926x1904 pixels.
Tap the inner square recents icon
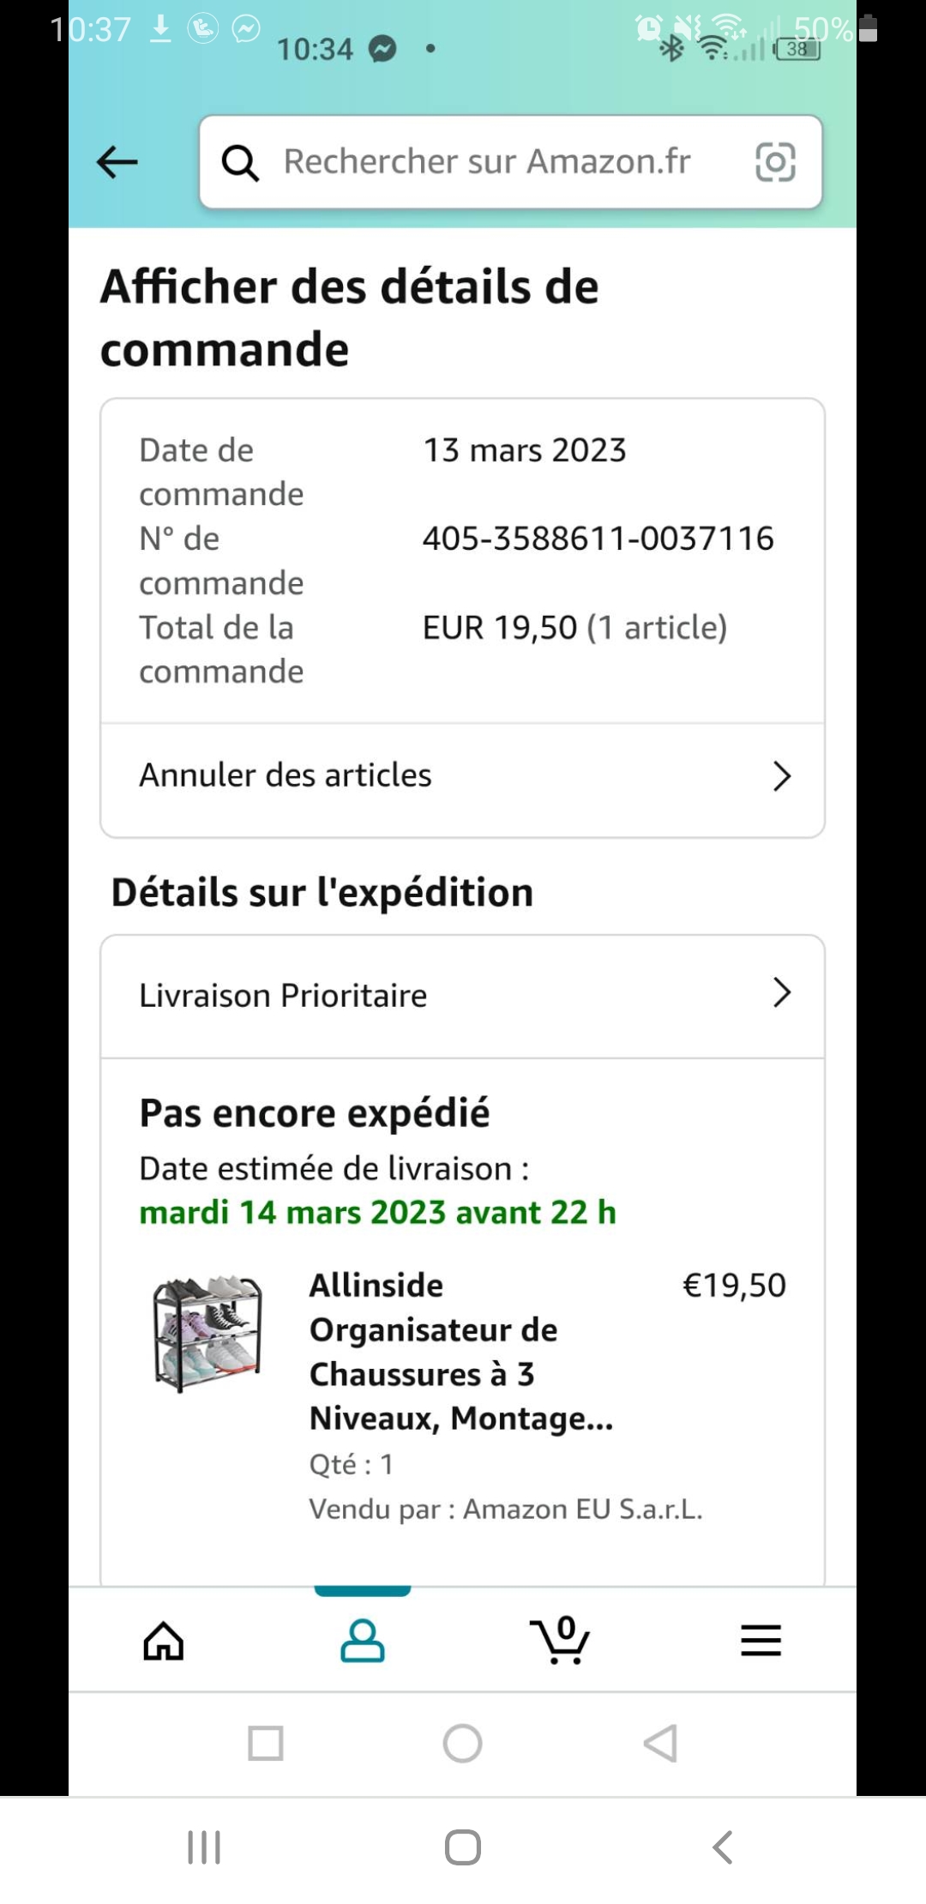(x=265, y=1744)
